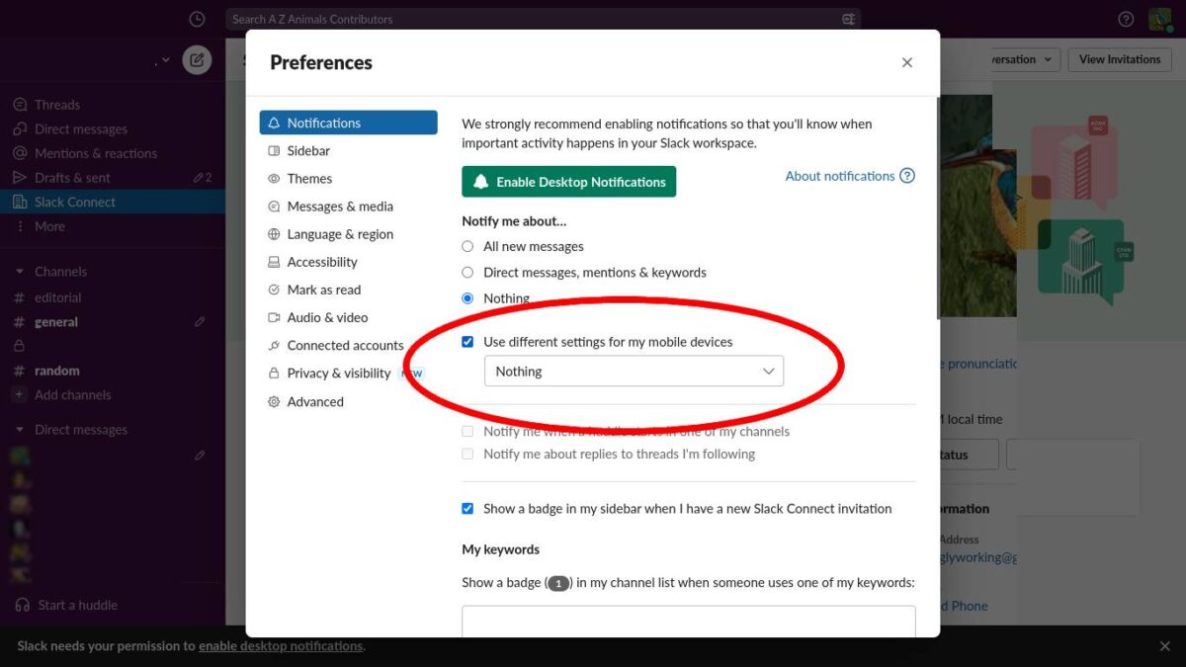Screen dimensions: 1186x667
Task: Open Language & region preferences tab
Action: [349, 234]
